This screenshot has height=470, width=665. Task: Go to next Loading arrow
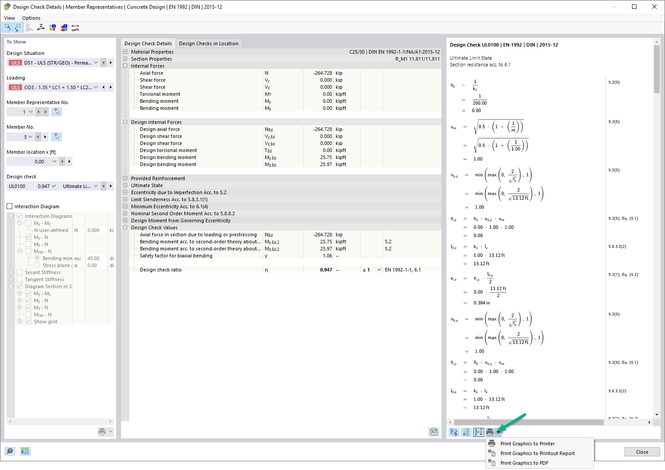coord(111,87)
